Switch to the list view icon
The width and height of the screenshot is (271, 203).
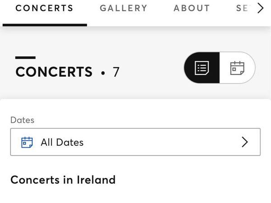click(x=202, y=68)
